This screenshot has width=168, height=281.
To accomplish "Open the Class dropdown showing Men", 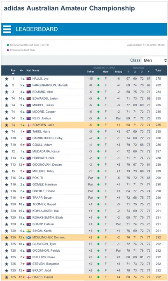I will (154, 60).
